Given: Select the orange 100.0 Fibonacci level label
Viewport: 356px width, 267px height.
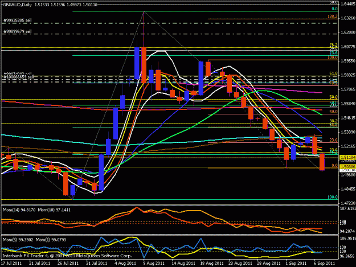Looking at the screenshot, I should point(333,57).
